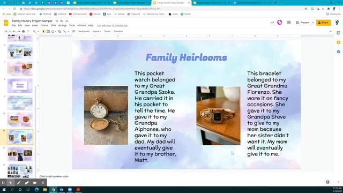Image resolution: width=343 pixels, height=193 pixels.
Task: Check the cloud save status icon
Action: 66,21
